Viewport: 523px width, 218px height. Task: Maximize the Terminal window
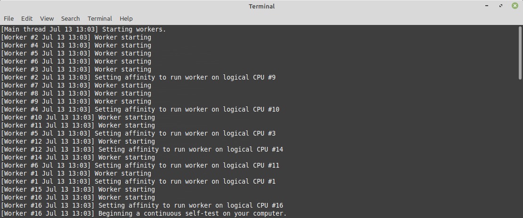point(500,6)
